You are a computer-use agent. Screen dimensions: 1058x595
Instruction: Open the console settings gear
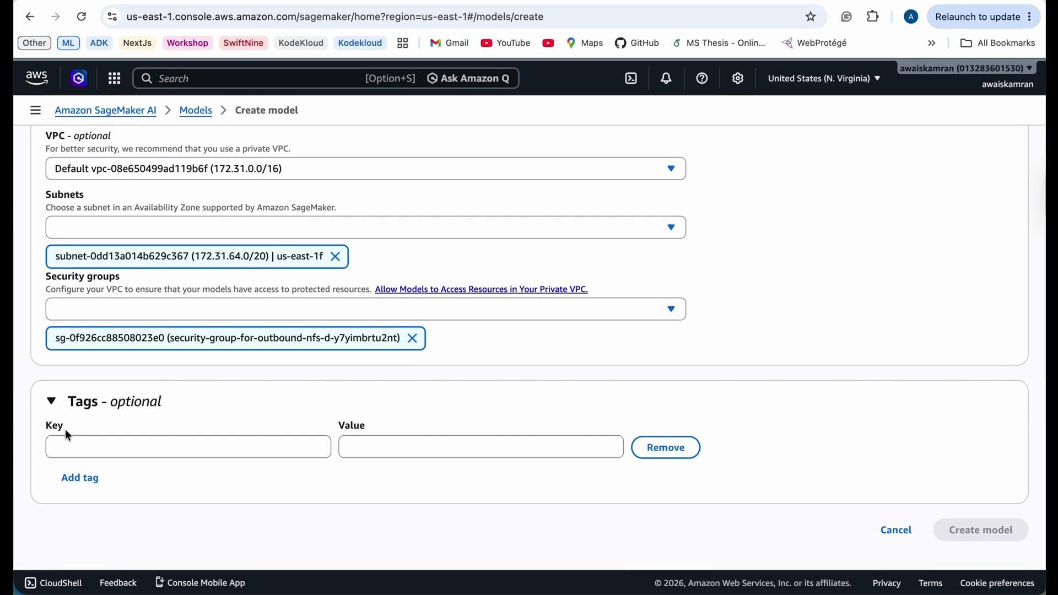738,79
